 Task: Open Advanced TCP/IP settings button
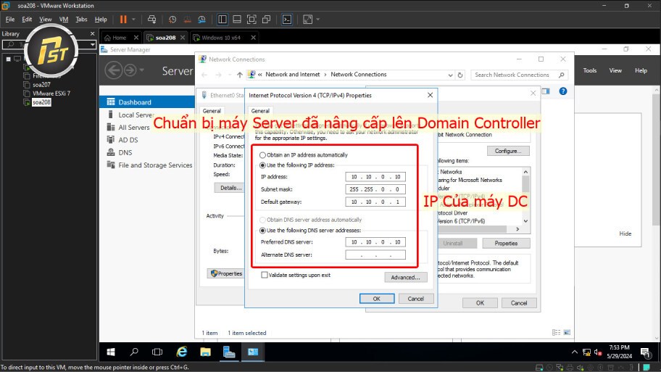coord(406,277)
